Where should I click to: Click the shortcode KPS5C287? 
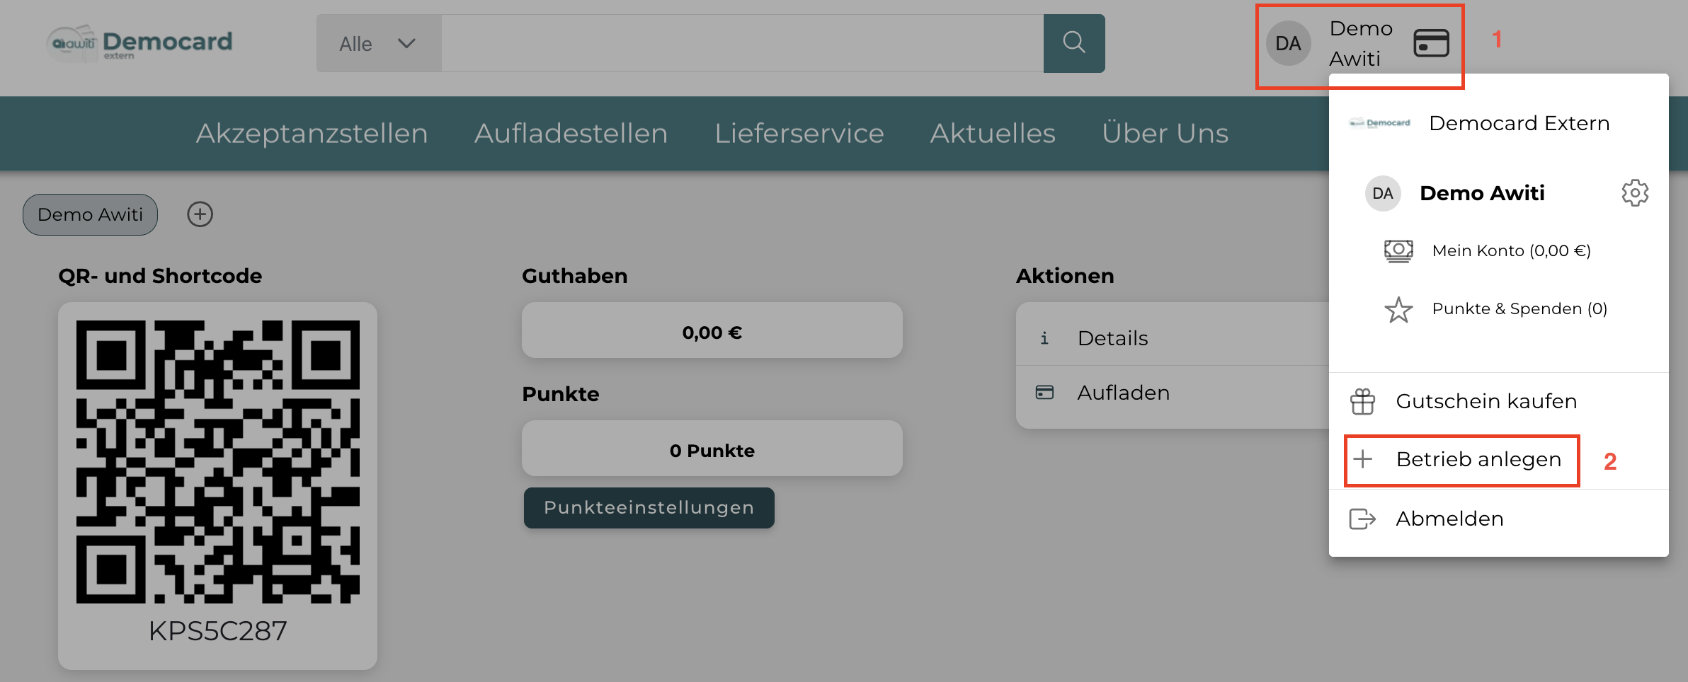click(x=217, y=631)
